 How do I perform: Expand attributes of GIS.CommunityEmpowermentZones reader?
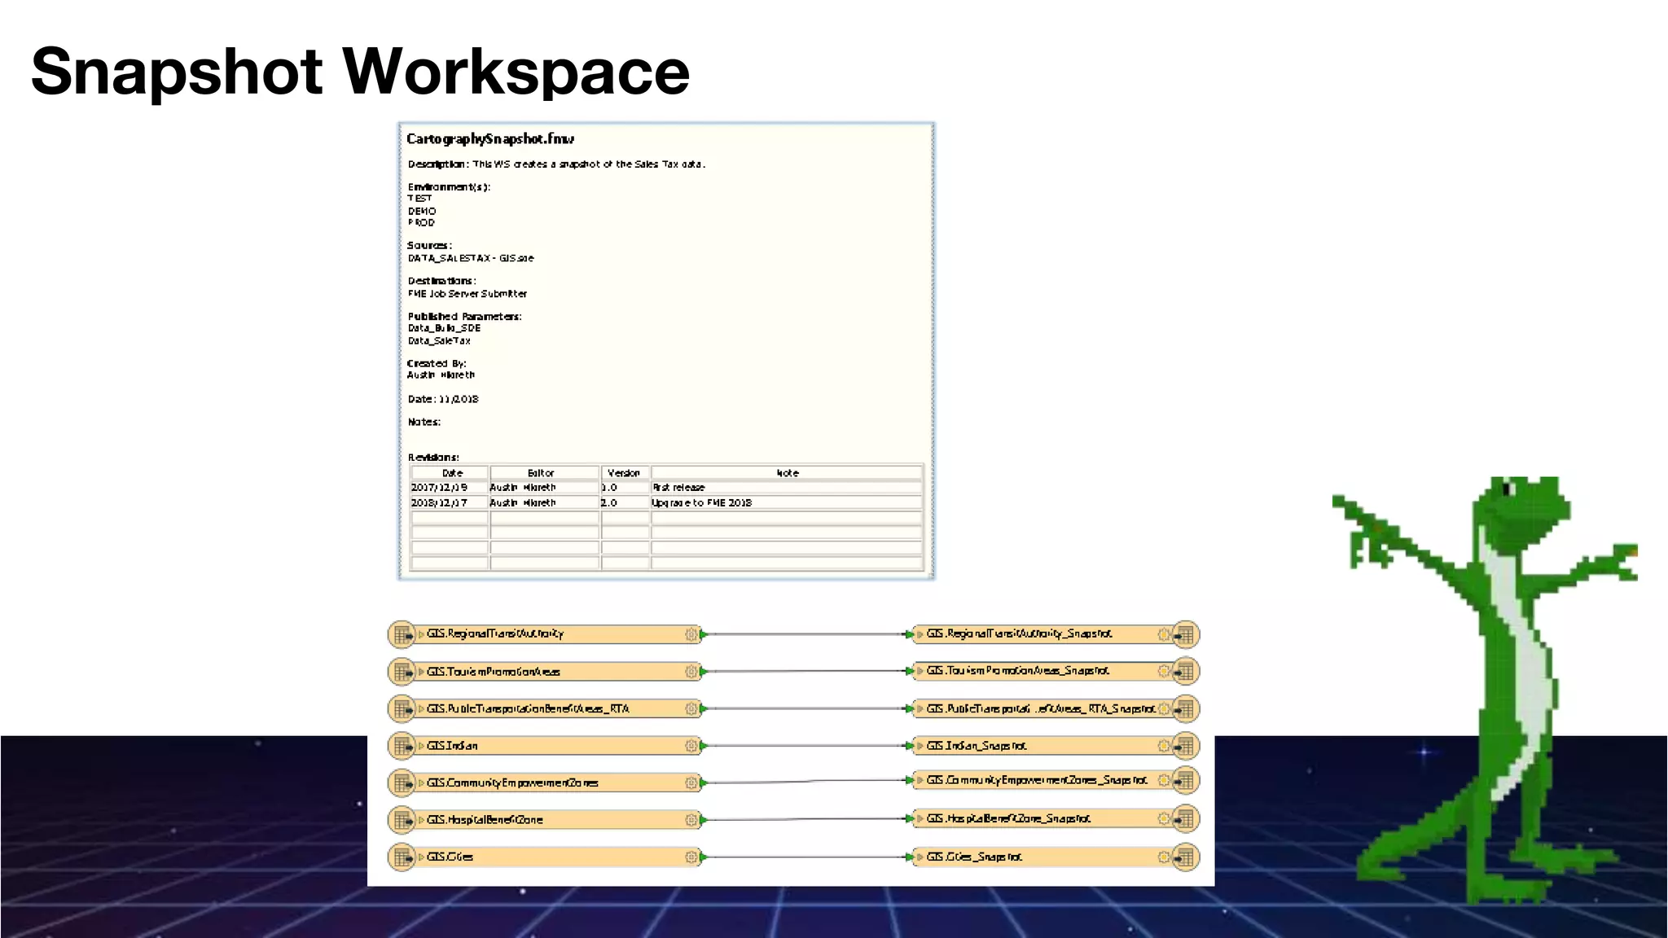(x=421, y=783)
